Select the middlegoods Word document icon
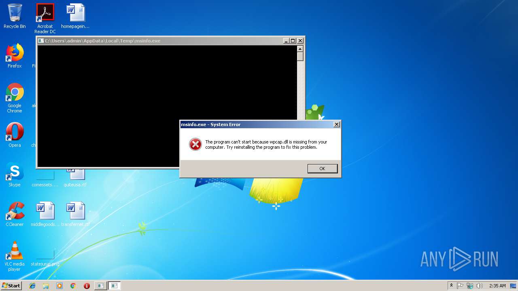518x291 pixels. click(x=45, y=214)
